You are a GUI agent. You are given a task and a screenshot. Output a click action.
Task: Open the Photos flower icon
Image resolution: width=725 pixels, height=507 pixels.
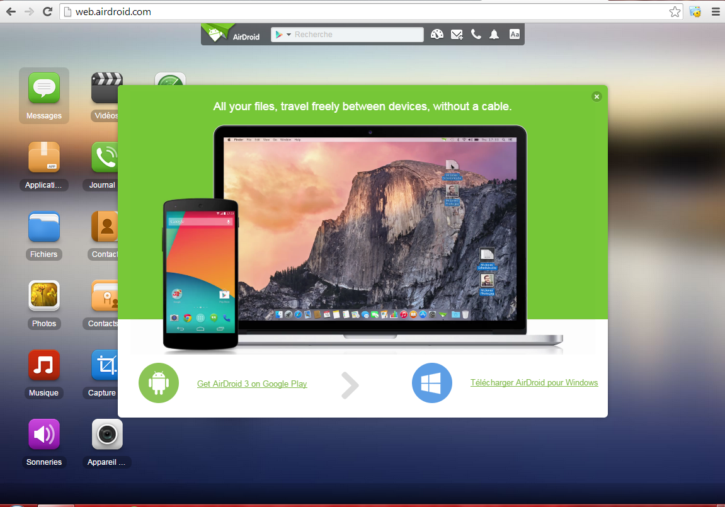pyautogui.click(x=44, y=296)
